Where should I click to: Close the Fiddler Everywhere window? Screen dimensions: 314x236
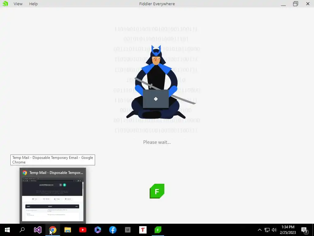(x=308, y=4)
